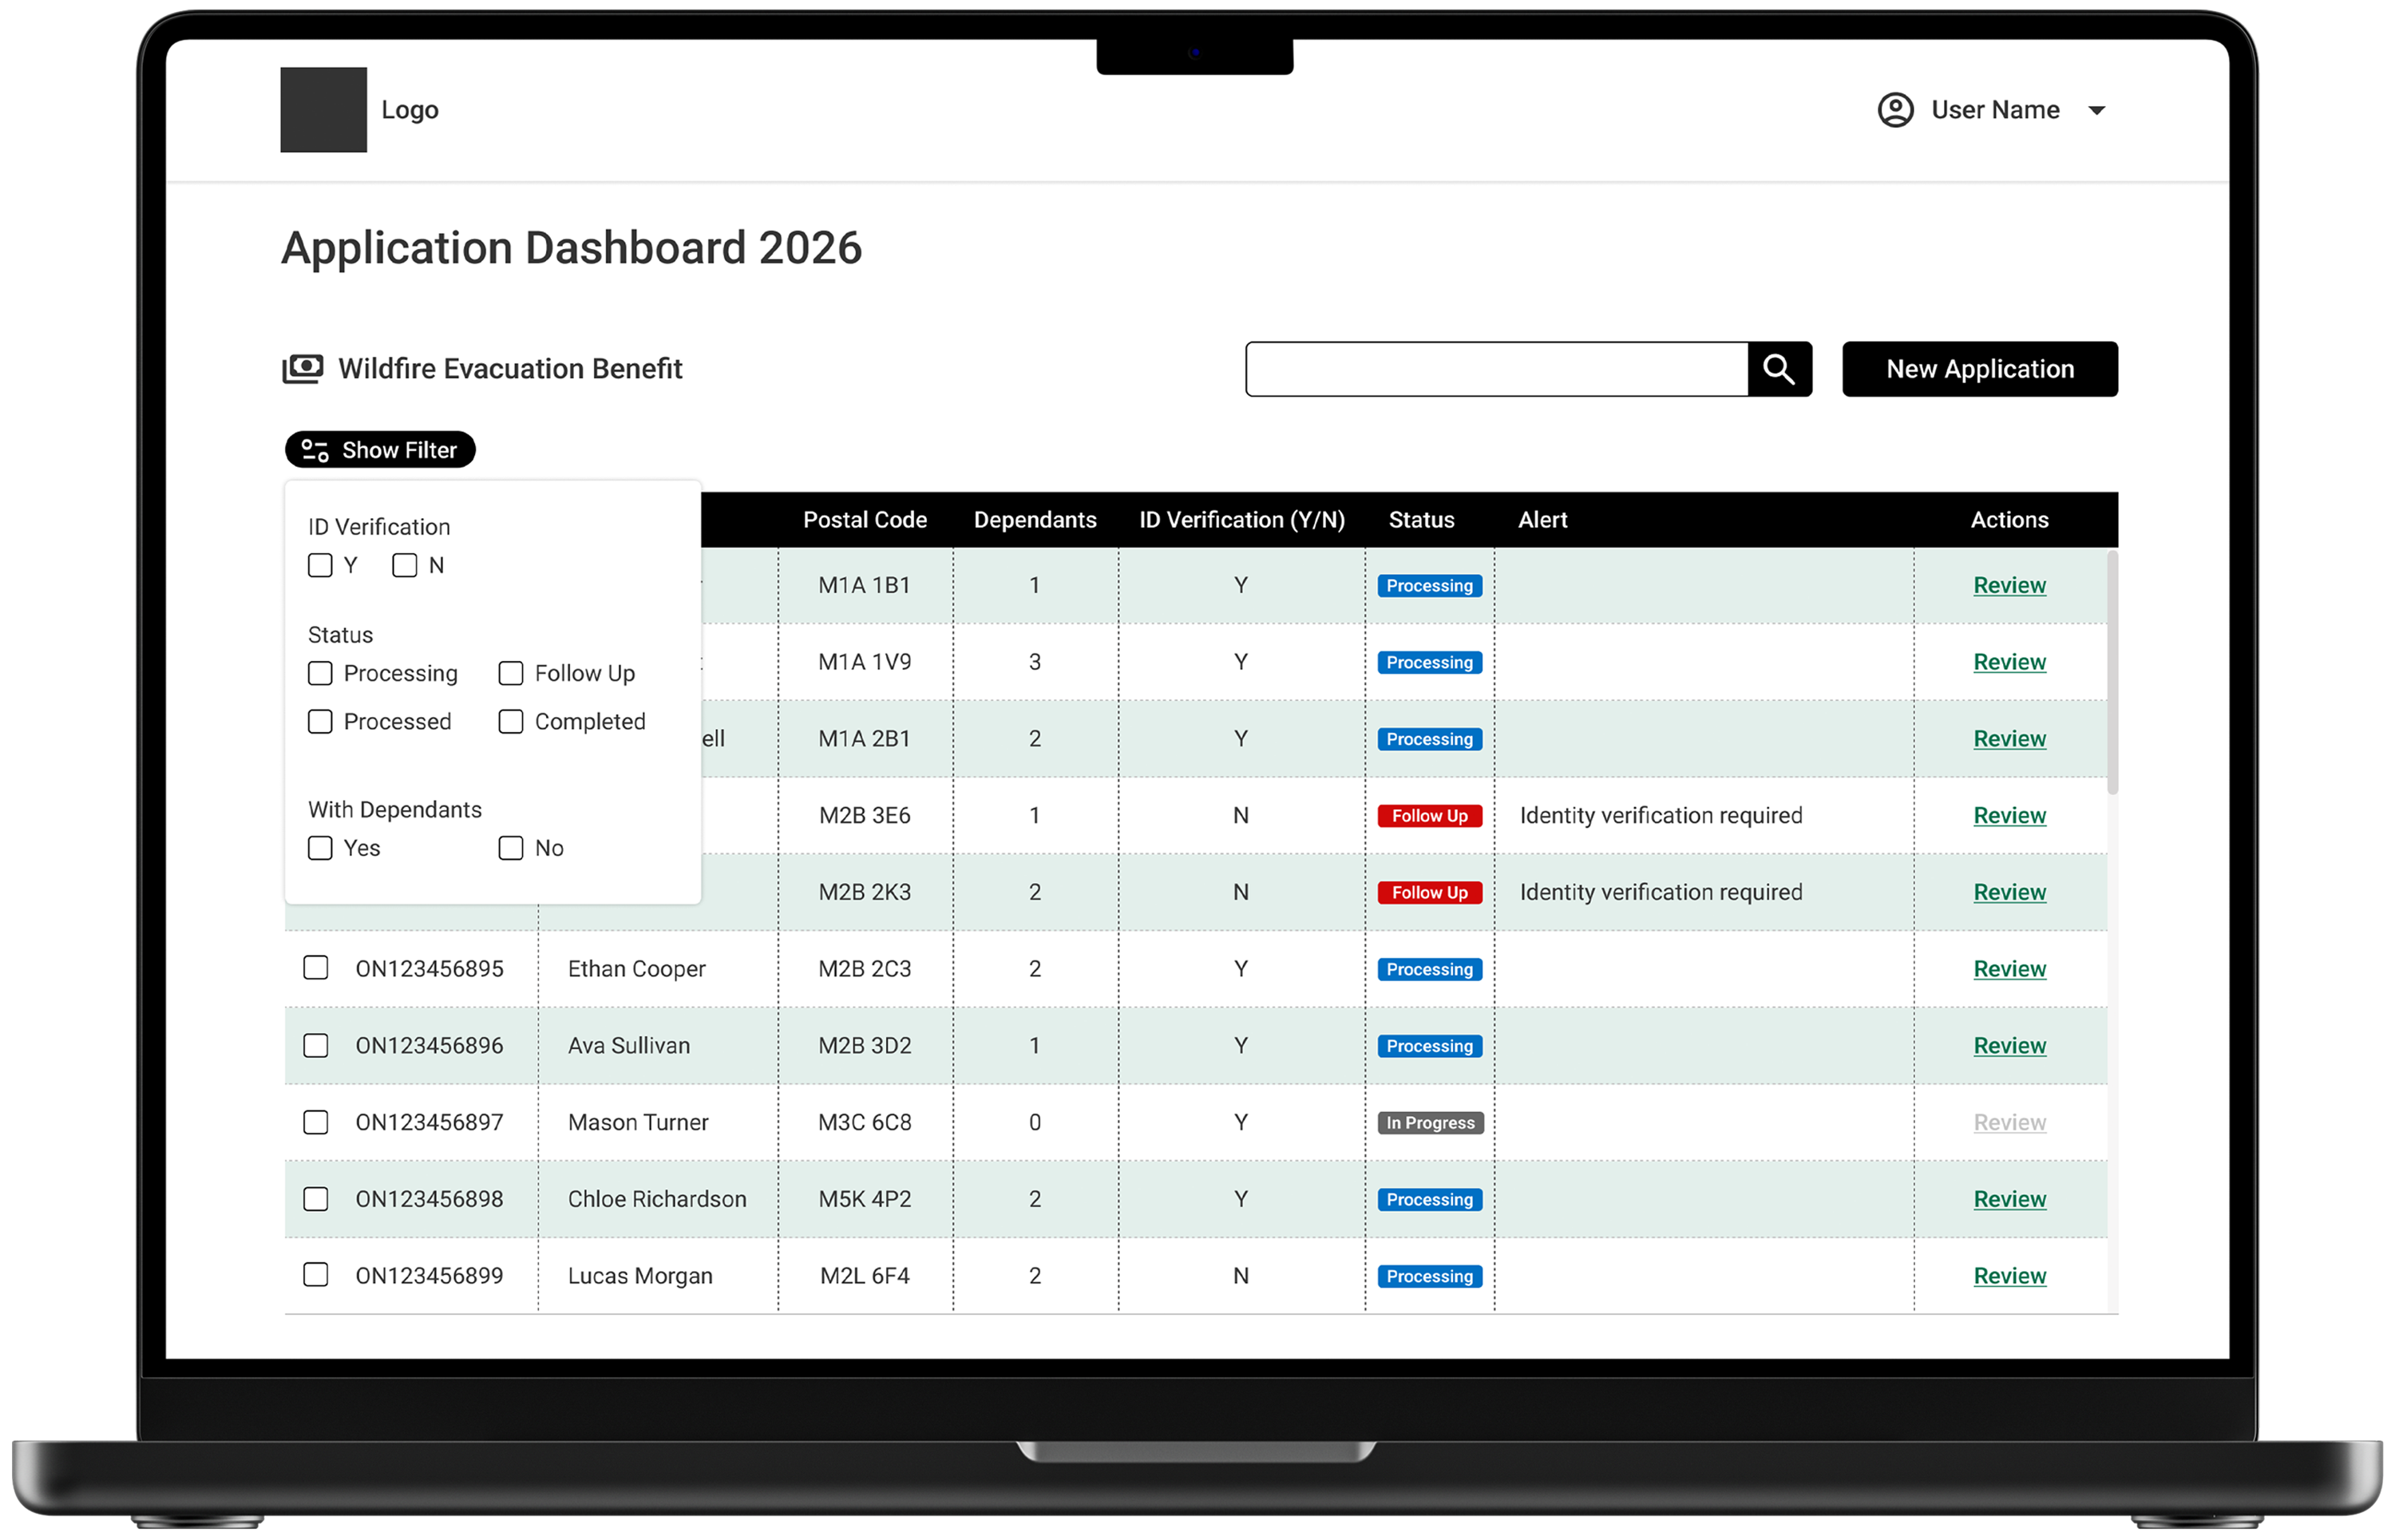Click the search magnifier icon button
The width and height of the screenshot is (2395, 1540).
tap(1779, 369)
